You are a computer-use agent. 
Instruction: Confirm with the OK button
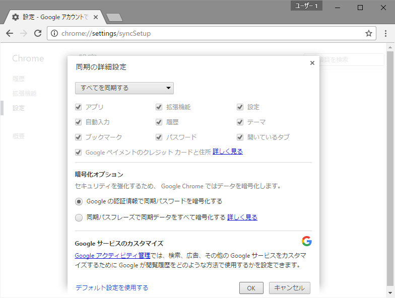[x=251, y=288]
